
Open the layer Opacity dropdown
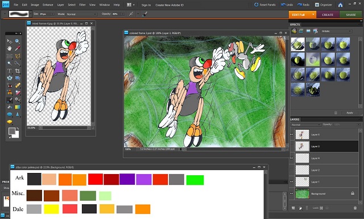(x=359, y=125)
